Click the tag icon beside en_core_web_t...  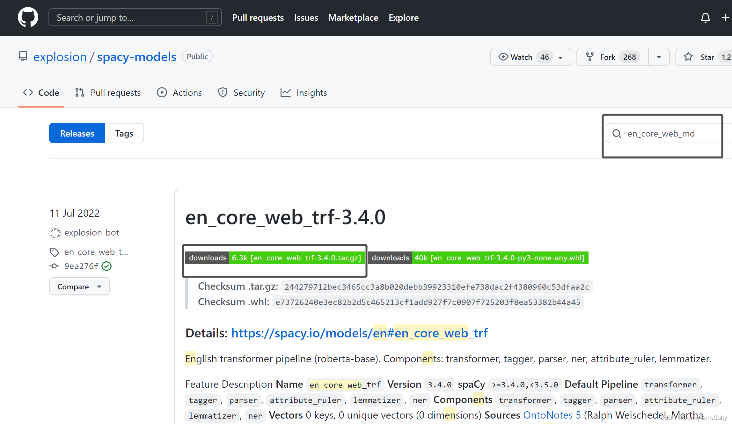[x=54, y=252]
